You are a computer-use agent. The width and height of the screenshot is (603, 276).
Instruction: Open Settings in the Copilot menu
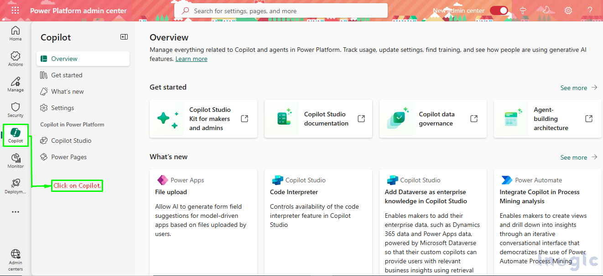[x=83, y=108]
